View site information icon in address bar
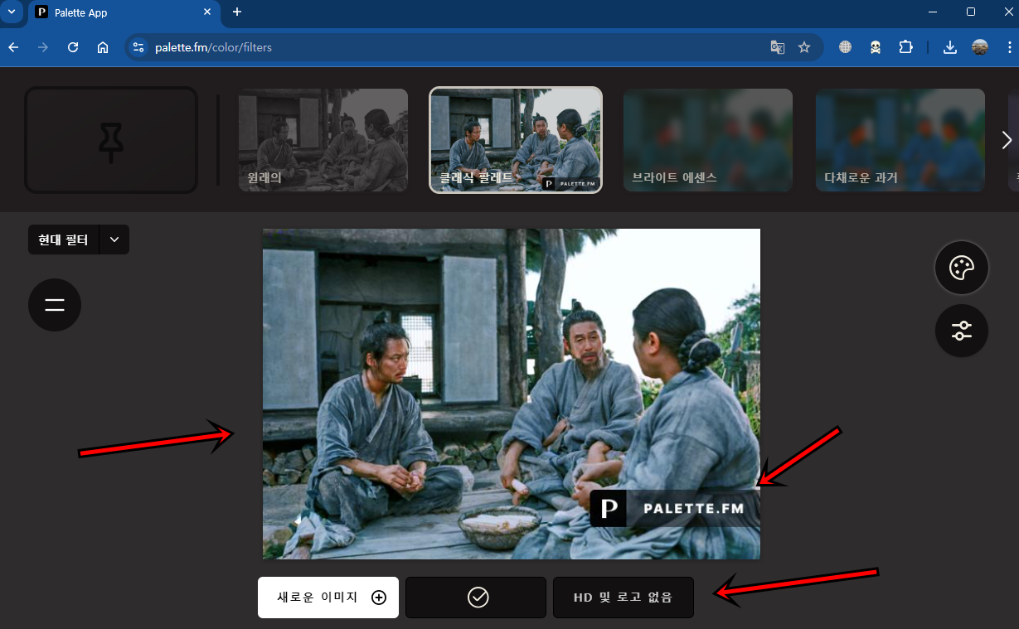 point(138,47)
